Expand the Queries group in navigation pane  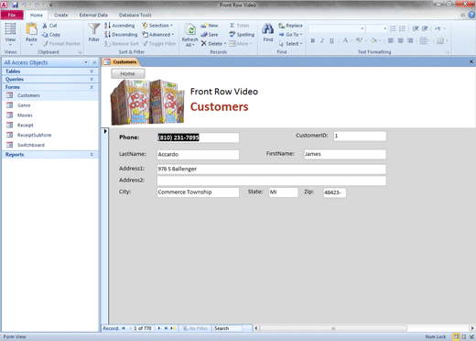point(92,79)
